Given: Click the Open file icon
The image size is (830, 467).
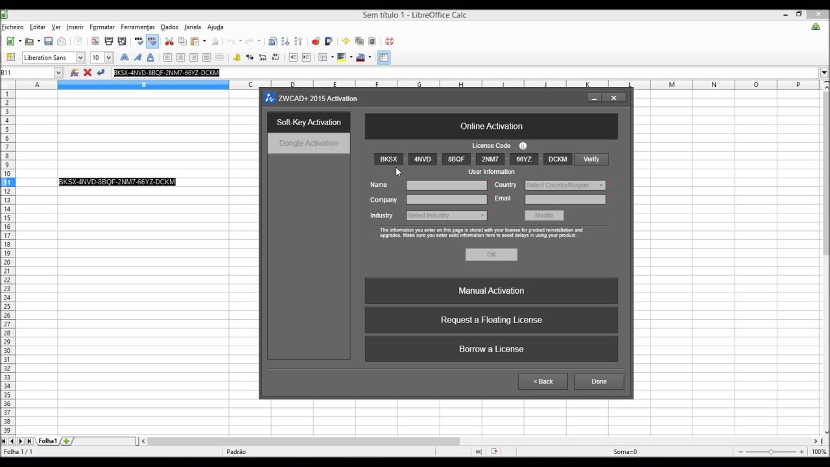Looking at the screenshot, I should click(29, 42).
